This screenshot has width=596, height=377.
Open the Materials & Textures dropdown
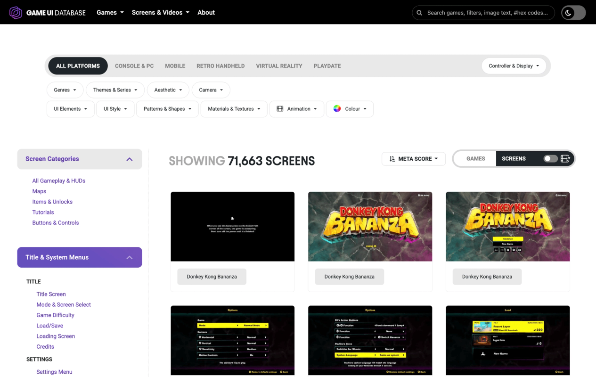[x=234, y=109]
